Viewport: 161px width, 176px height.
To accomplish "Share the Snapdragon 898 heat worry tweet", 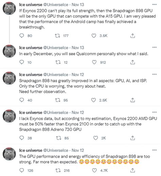I will coord(132,100).
